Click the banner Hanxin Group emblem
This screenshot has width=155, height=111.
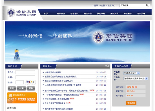pyautogui.click(x=98, y=37)
